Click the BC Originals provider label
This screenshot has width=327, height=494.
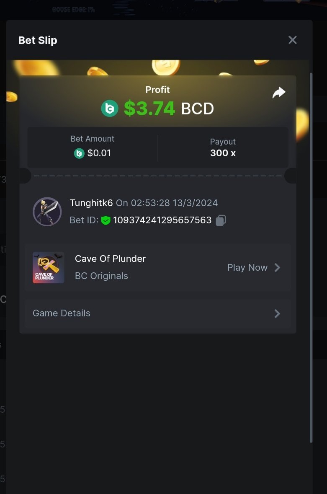point(101,276)
